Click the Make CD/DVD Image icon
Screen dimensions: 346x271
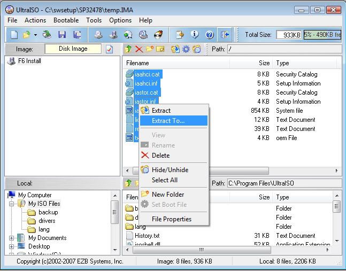click(98, 35)
